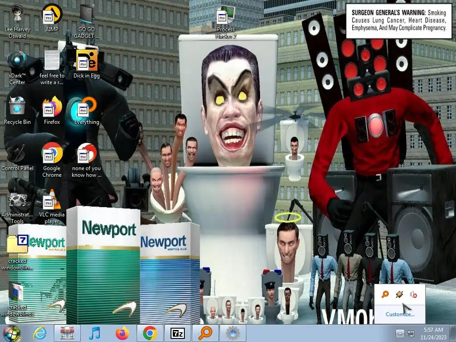Select the Control Panel desktop icon
The height and width of the screenshot is (342, 456).
(17, 157)
